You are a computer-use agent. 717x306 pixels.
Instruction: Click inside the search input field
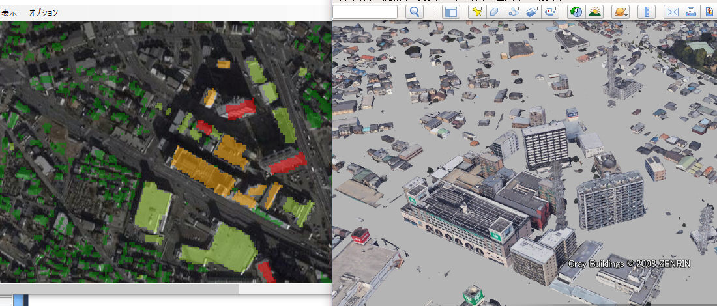click(x=365, y=12)
